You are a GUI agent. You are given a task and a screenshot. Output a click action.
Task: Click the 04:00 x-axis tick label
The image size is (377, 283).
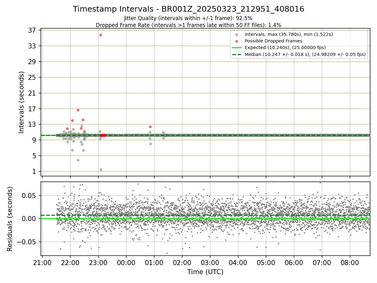coord(238,263)
